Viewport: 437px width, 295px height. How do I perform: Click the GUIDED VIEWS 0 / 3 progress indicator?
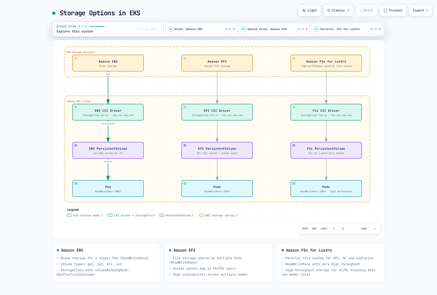81,26
